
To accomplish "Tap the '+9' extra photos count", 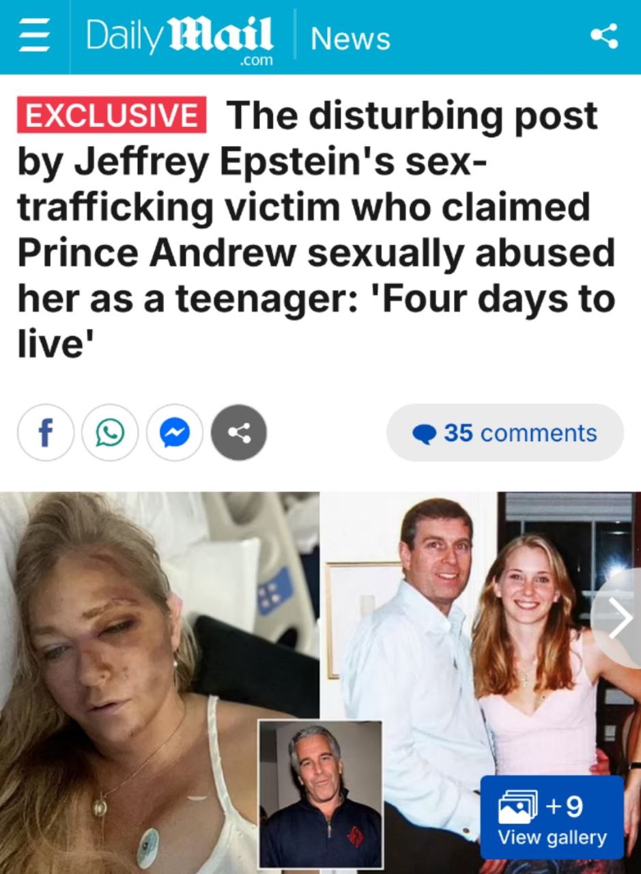I will (564, 806).
